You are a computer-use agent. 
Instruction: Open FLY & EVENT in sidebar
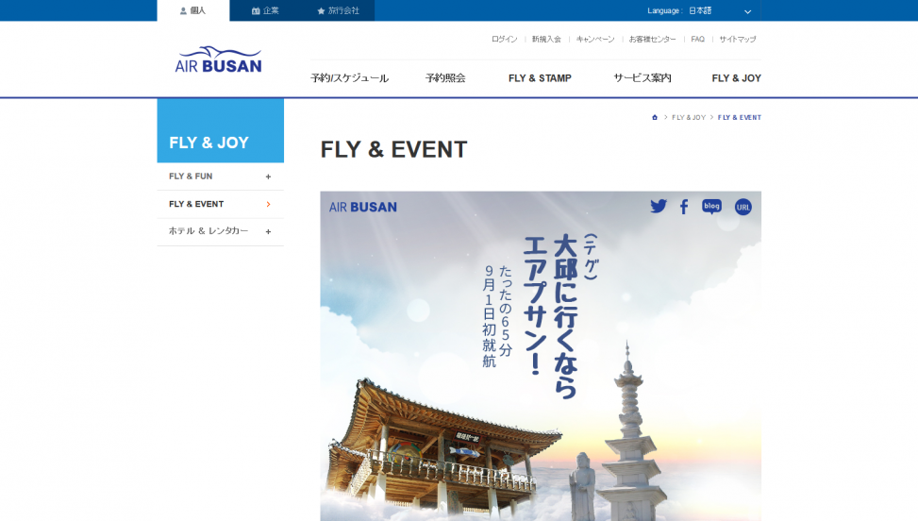220,204
